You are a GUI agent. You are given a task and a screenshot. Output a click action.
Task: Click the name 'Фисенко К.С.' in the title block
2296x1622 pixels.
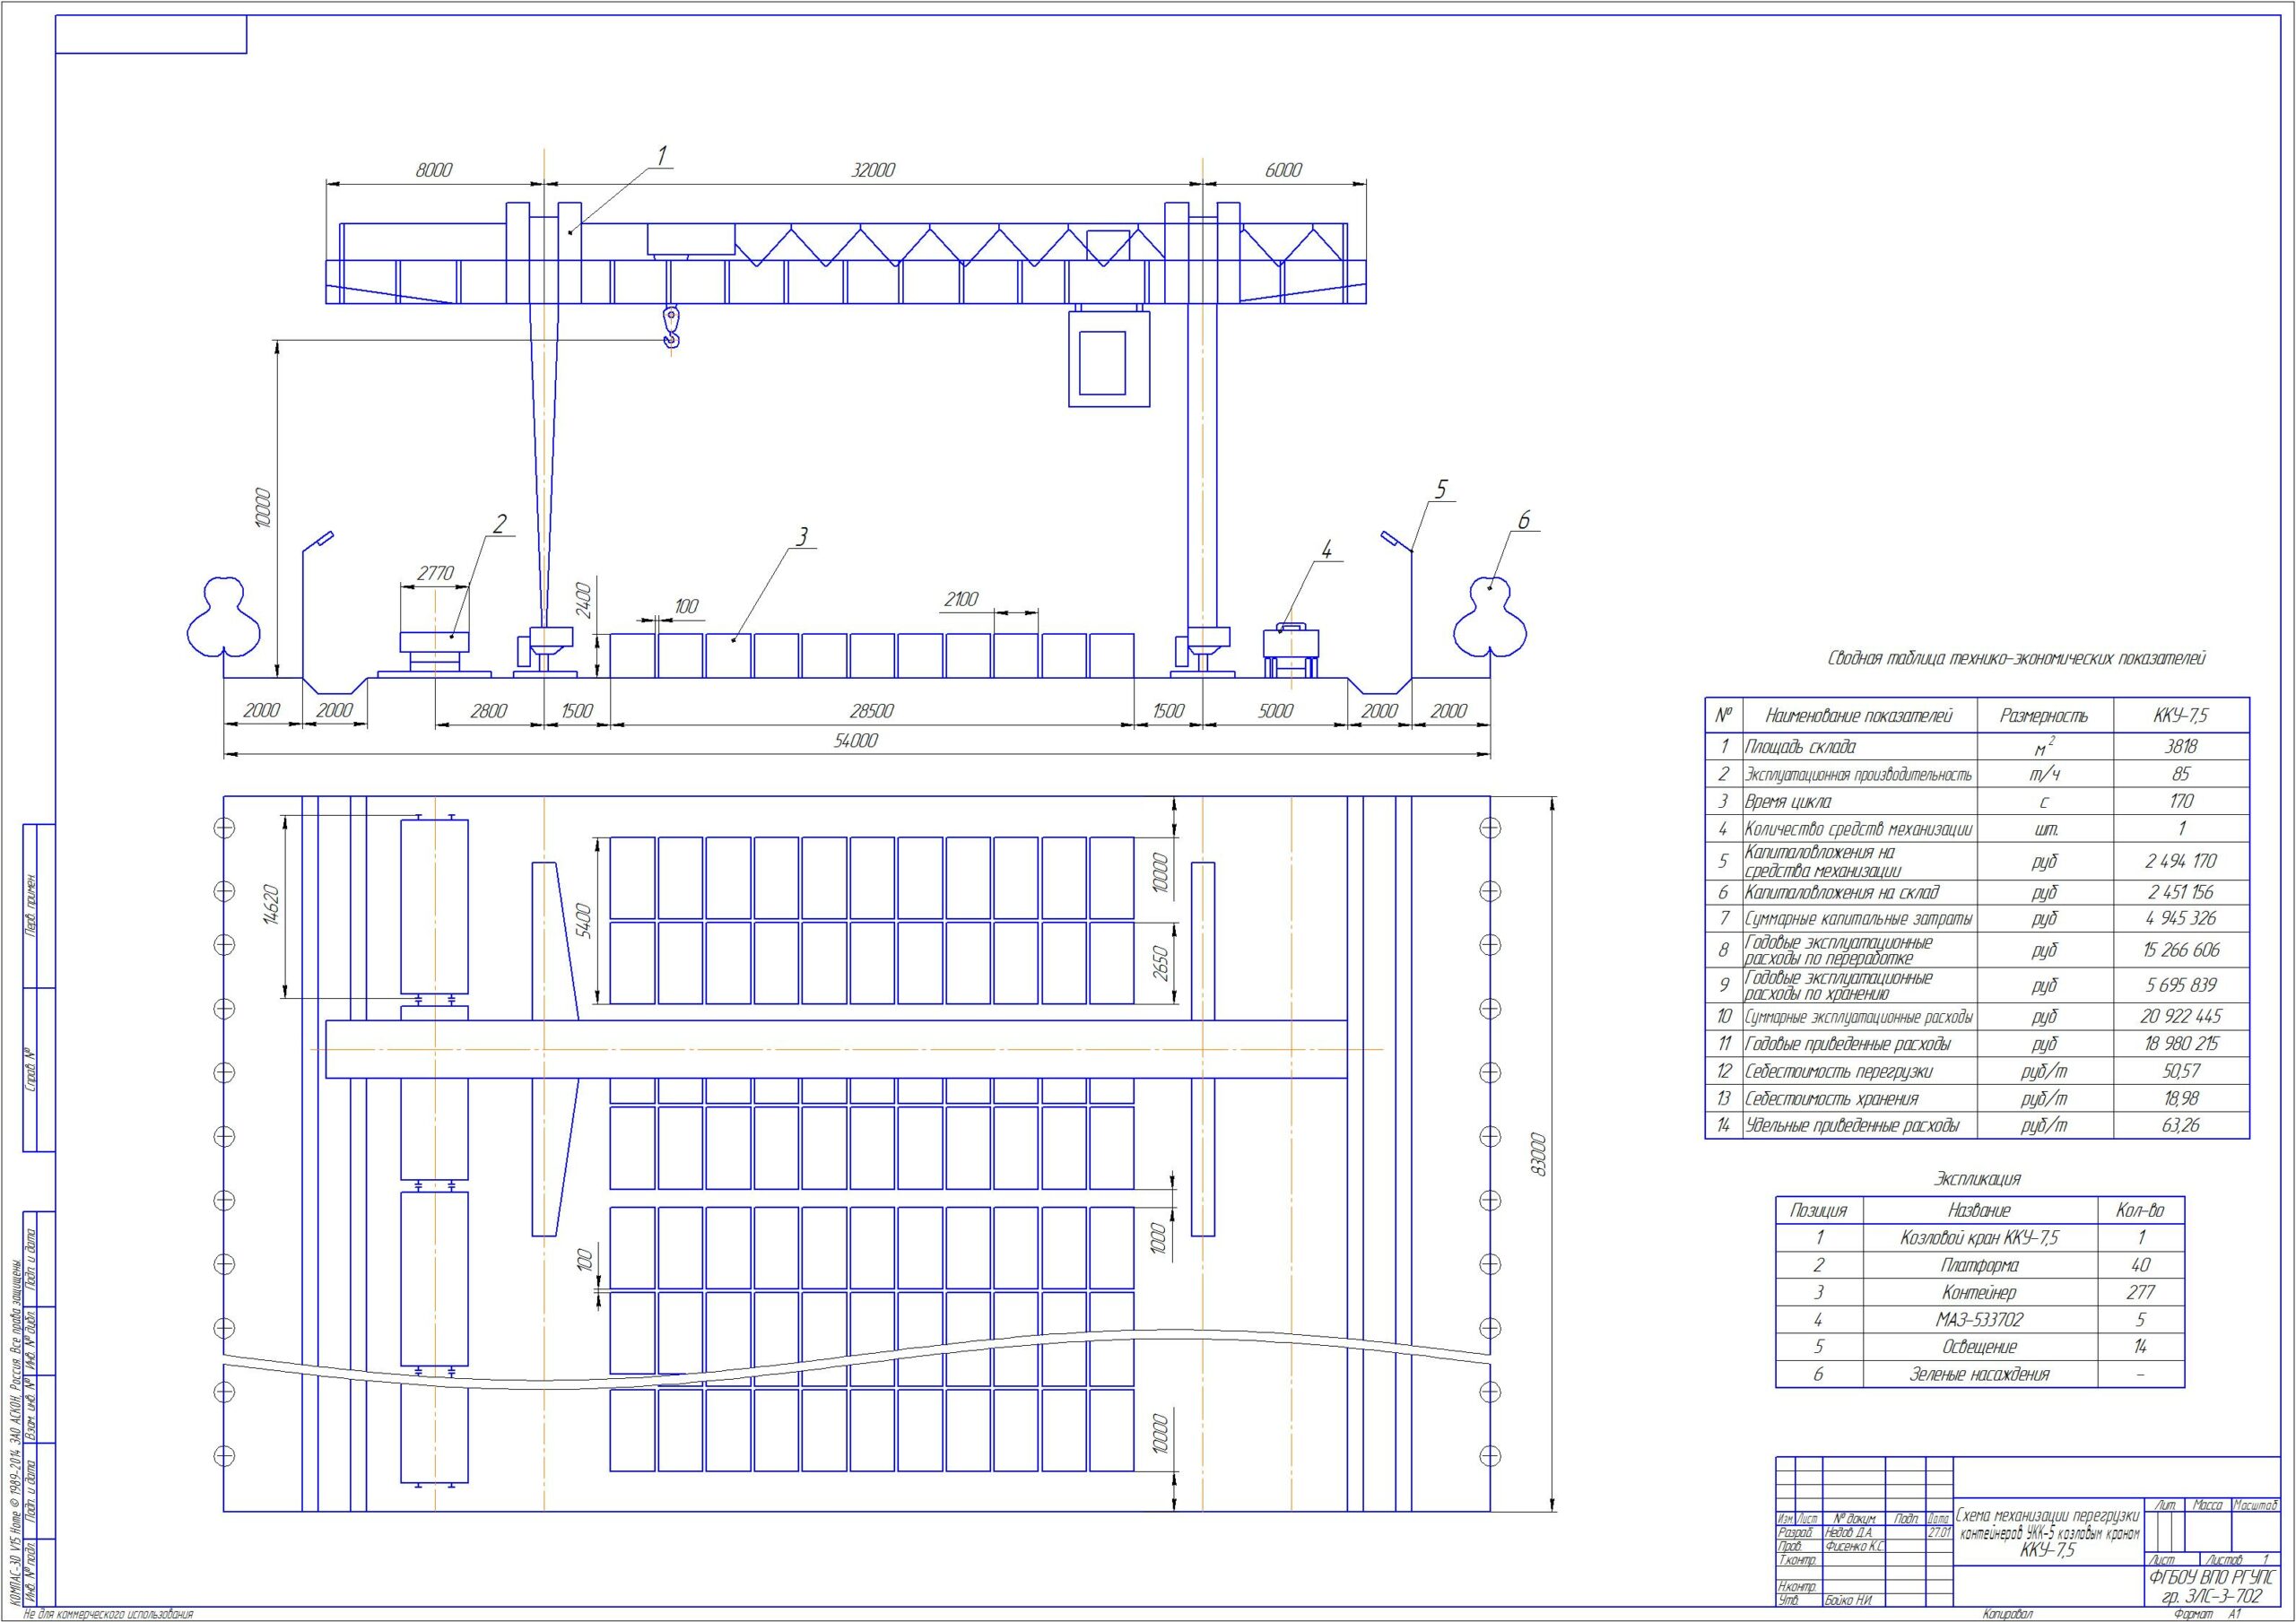click(x=1855, y=1547)
